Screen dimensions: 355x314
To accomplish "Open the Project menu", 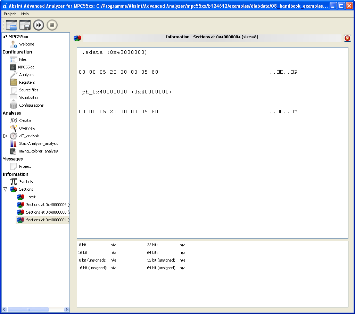I will click(x=10, y=14).
